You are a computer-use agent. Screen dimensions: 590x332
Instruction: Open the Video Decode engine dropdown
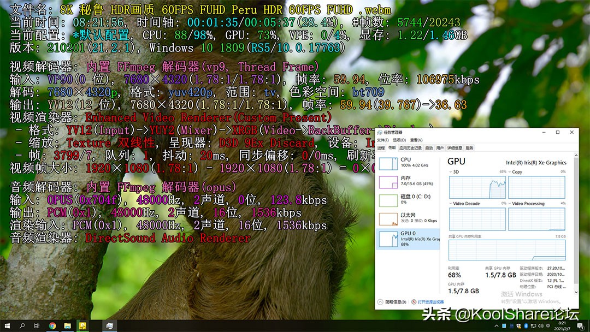click(x=451, y=204)
